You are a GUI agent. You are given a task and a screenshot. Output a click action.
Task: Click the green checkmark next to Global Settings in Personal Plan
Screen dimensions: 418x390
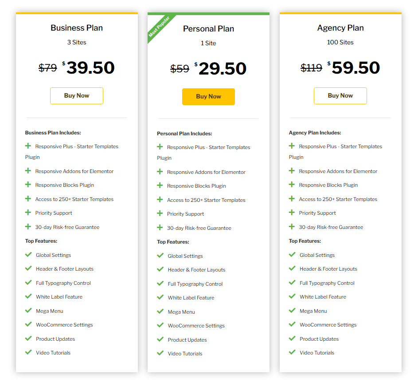(160, 256)
